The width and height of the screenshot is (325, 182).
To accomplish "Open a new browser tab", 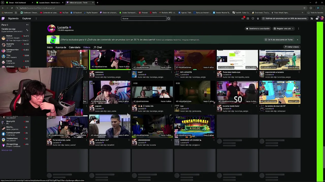I will (x=97, y=3).
